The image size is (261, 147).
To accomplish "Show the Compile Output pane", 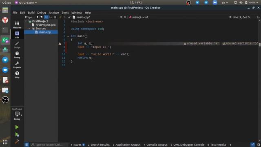I will point(155,145).
